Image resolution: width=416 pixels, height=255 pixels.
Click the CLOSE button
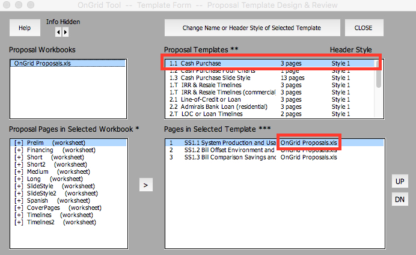[x=363, y=28]
